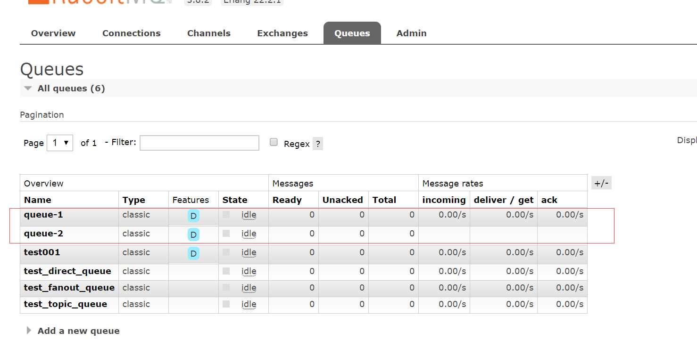Open the Channels tab

209,33
